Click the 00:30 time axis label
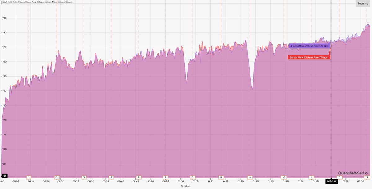This screenshot has width=372, height=189. tap(91, 181)
